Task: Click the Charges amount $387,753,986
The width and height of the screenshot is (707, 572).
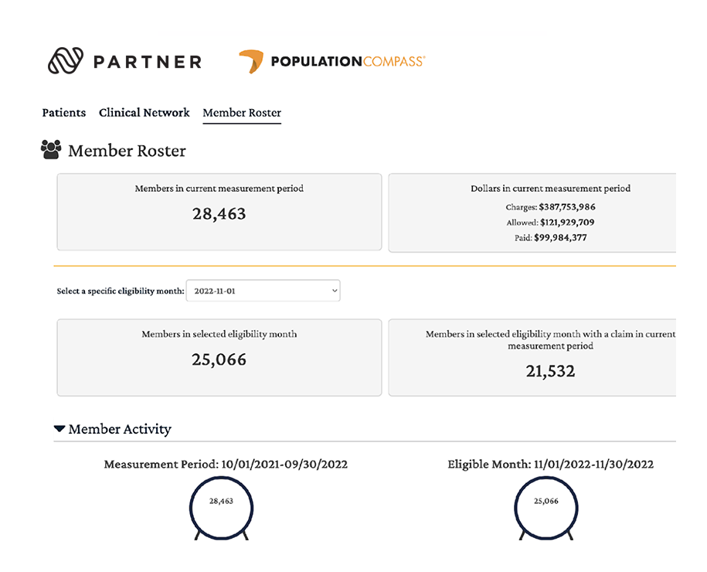Action: coord(564,207)
